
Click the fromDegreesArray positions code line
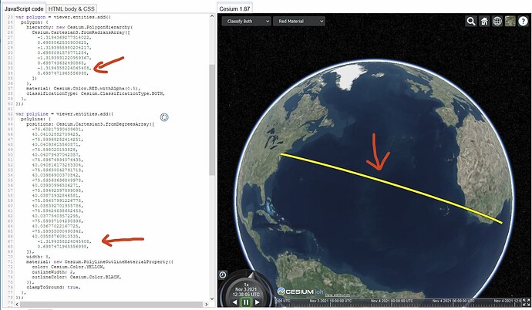(90, 124)
